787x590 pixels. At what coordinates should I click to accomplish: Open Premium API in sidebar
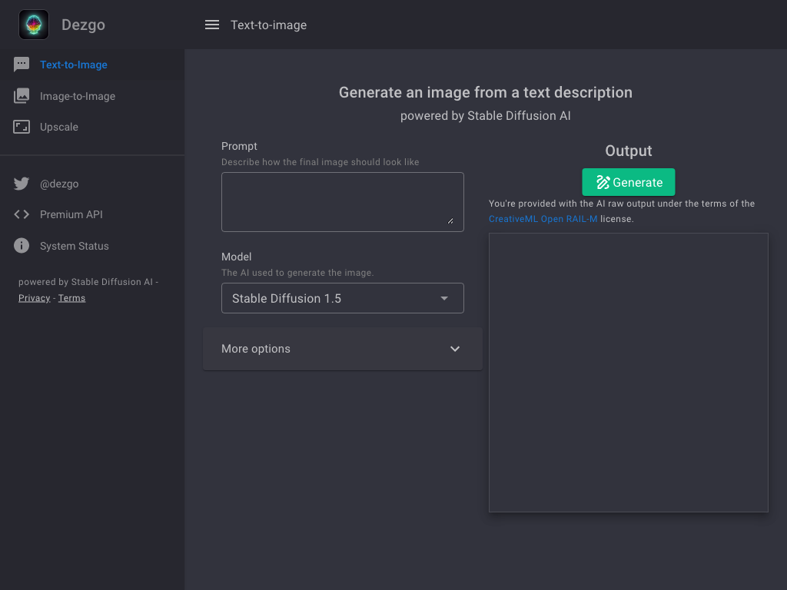tap(92, 214)
